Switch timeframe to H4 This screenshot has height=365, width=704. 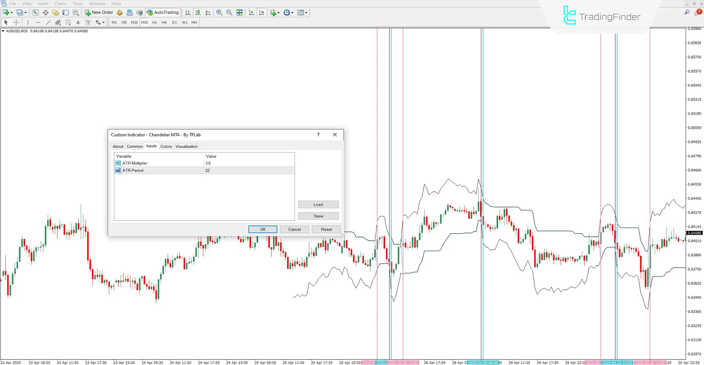164,22
